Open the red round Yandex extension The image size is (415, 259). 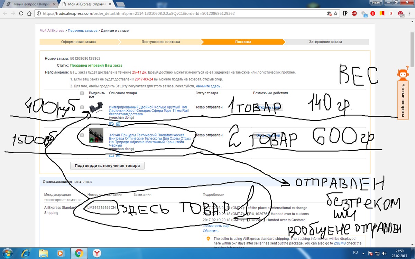tap(373, 13)
